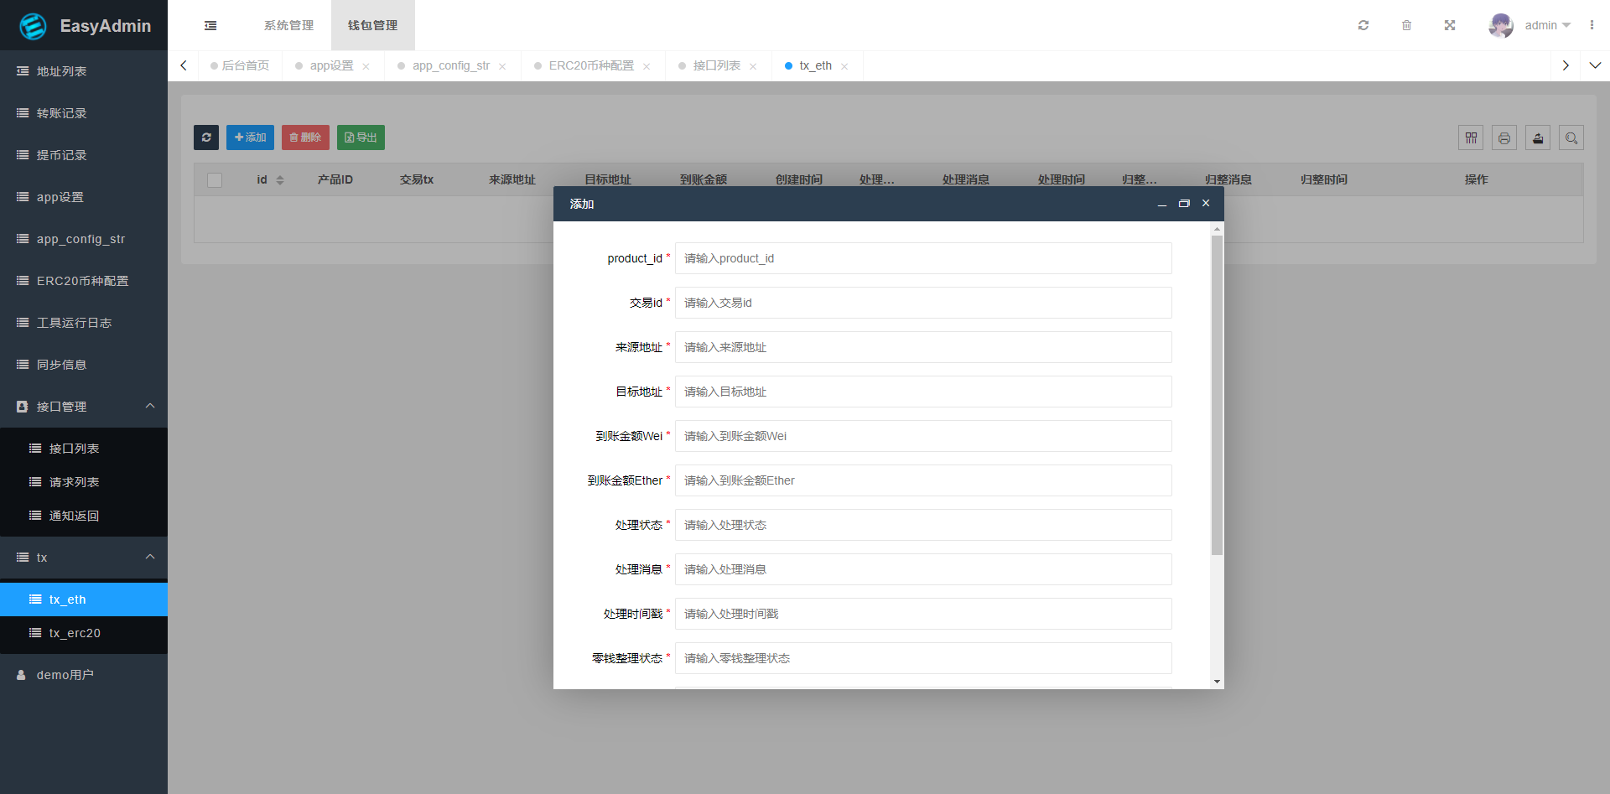The image size is (1610, 794).
Task: Open 地址列表 in sidebar
Action: tap(84, 71)
